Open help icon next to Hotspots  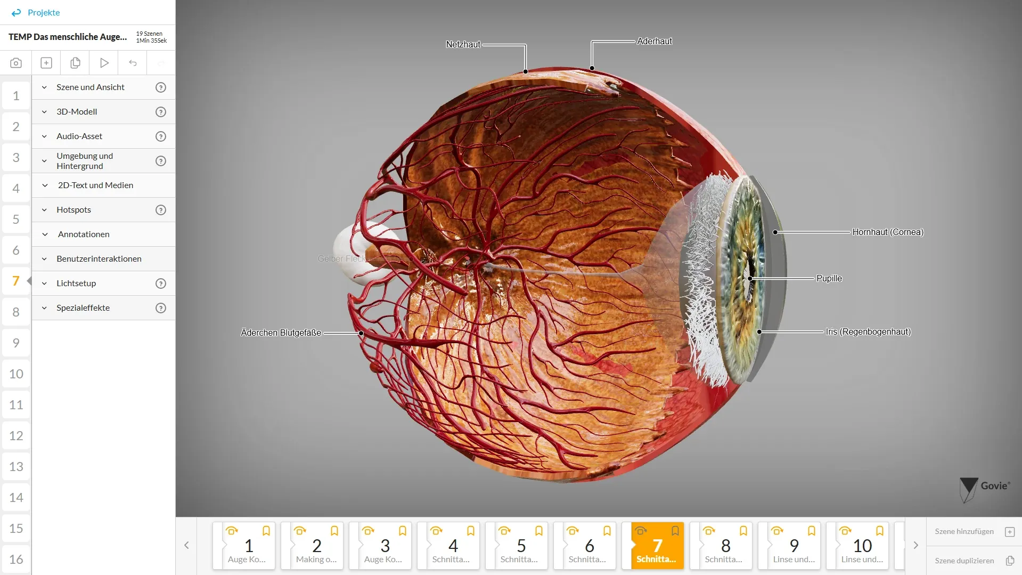[x=160, y=210]
